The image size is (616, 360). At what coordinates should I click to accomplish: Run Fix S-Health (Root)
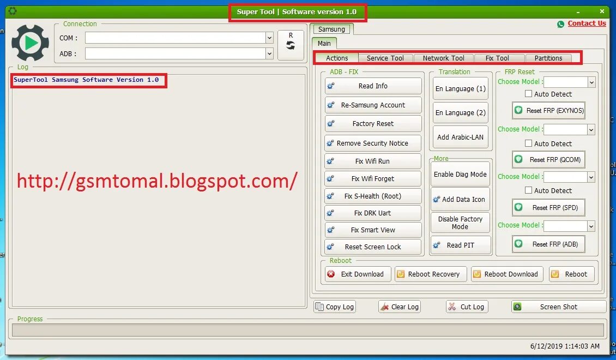tap(373, 196)
